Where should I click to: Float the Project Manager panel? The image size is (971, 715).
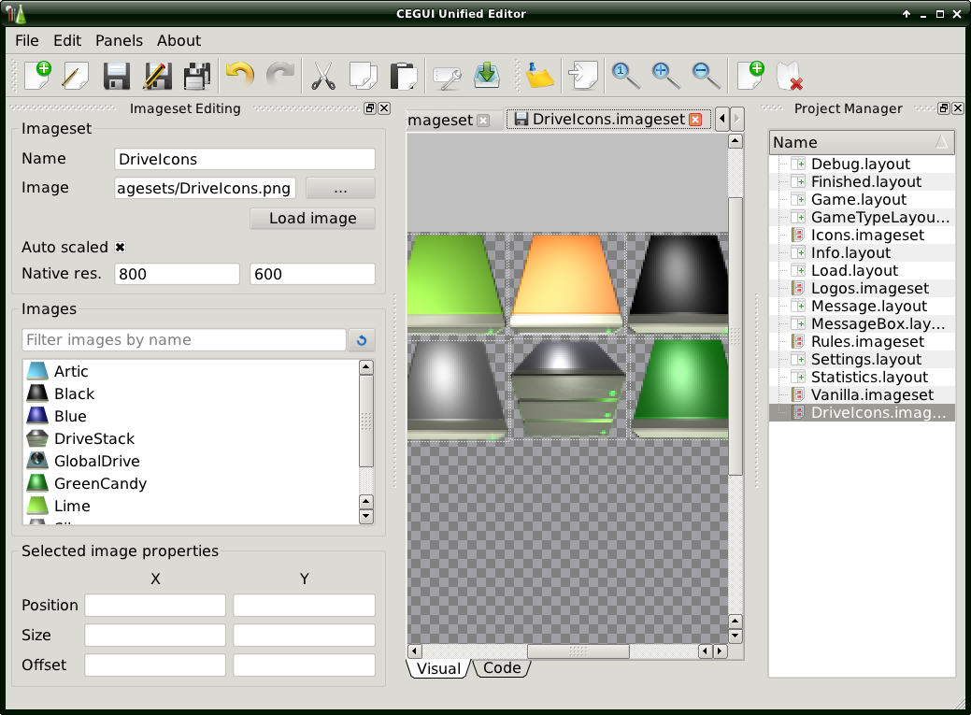pos(943,108)
